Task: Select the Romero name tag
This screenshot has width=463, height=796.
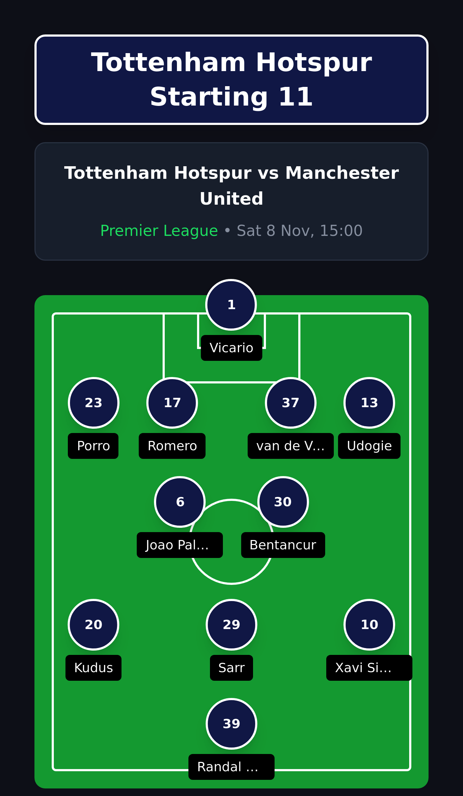Action: tap(172, 446)
